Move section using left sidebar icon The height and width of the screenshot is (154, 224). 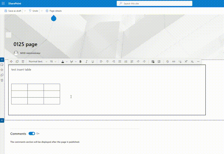coord(2,70)
